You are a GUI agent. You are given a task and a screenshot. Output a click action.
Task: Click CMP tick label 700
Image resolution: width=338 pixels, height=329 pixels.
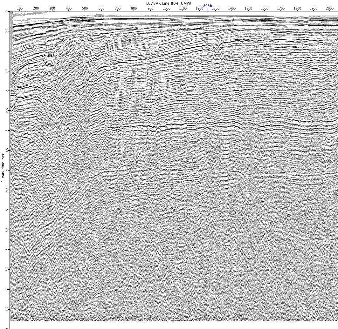[x=118, y=9]
